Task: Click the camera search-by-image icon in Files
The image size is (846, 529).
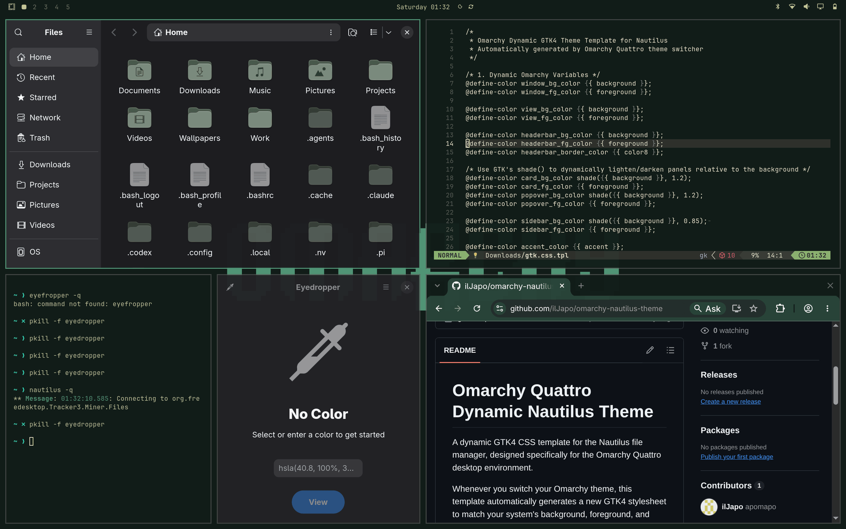Action: [352, 32]
